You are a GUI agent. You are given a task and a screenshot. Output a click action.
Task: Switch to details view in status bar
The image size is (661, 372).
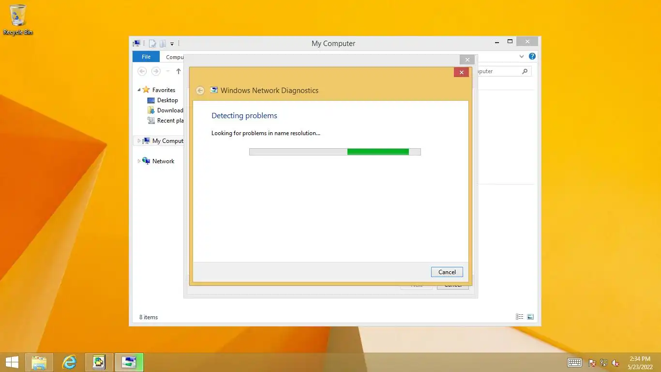point(520,317)
